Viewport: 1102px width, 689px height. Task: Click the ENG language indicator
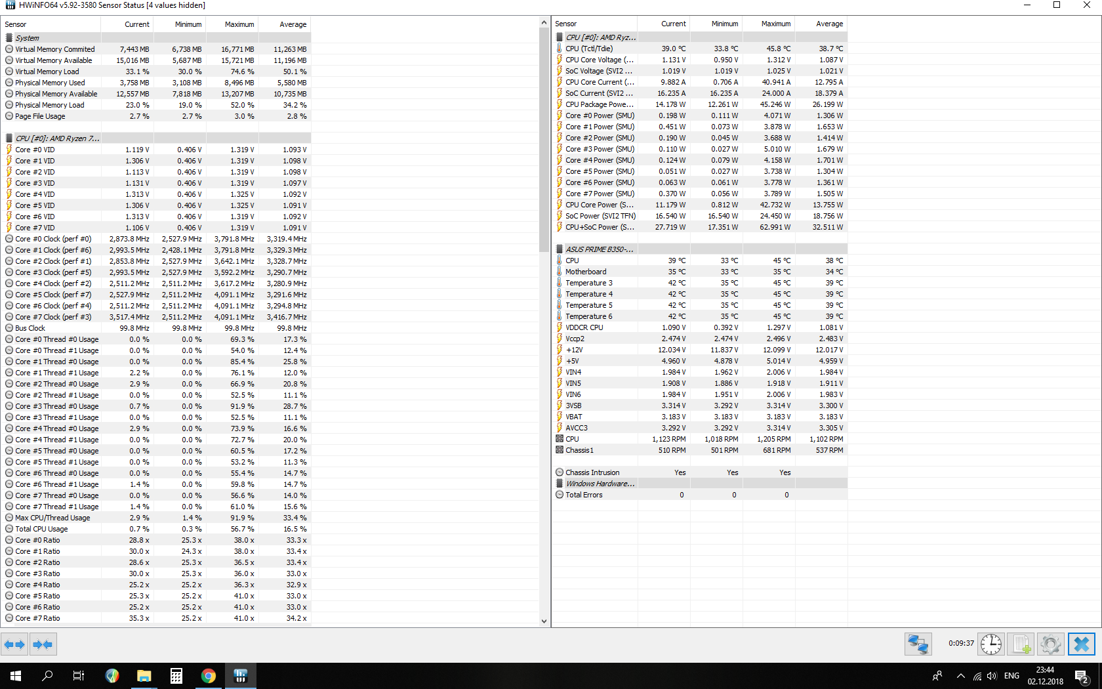[x=1012, y=676]
